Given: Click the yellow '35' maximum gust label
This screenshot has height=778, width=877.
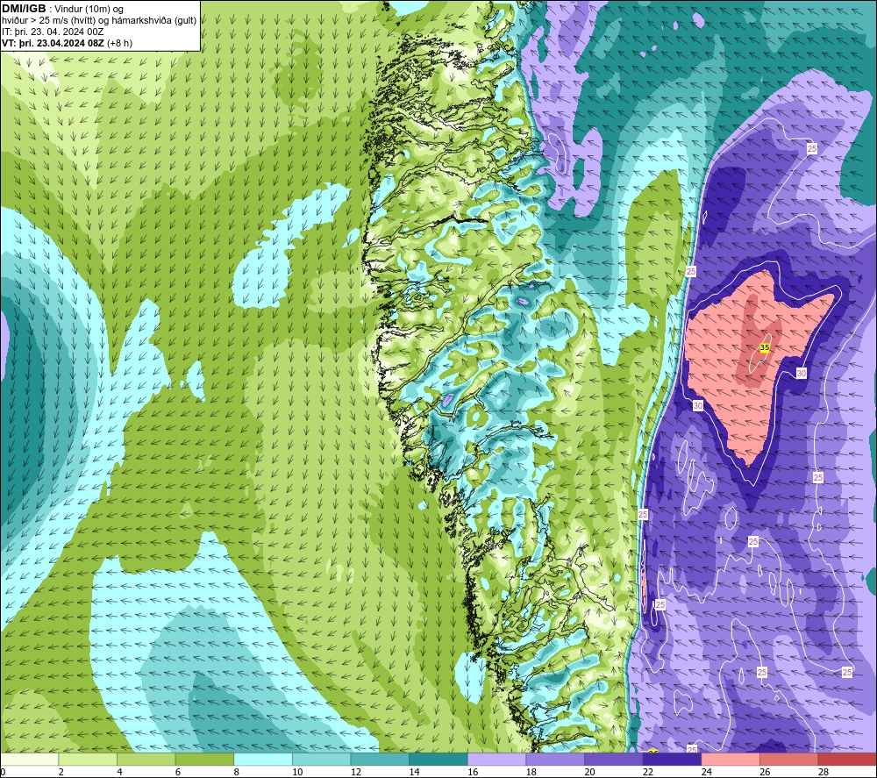Looking at the screenshot, I should point(765,348).
